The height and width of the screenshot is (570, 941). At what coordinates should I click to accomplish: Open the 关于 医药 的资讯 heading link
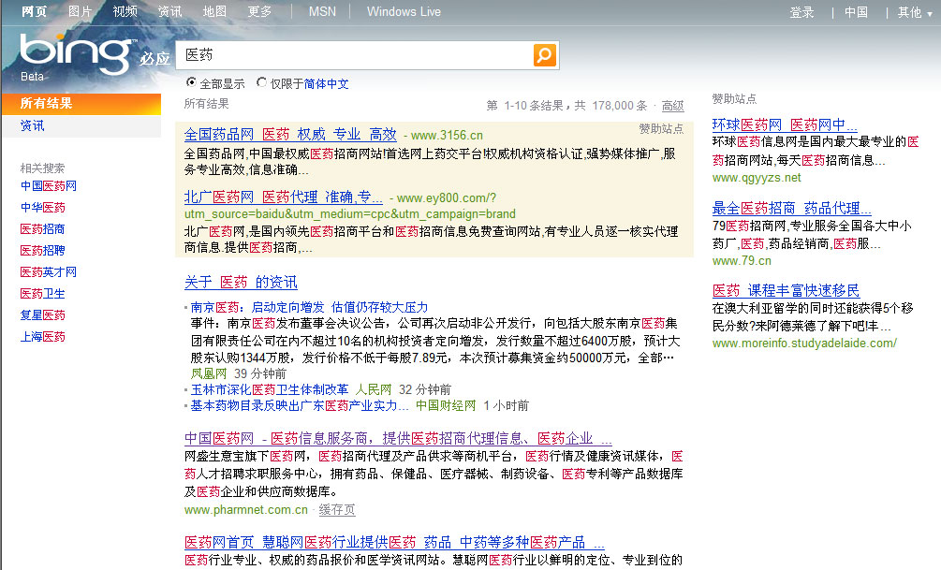point(241,282)
